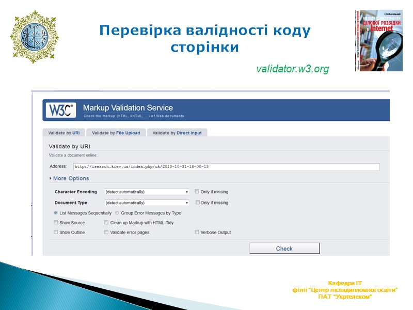Select Group Error Messages by Type

117,213
